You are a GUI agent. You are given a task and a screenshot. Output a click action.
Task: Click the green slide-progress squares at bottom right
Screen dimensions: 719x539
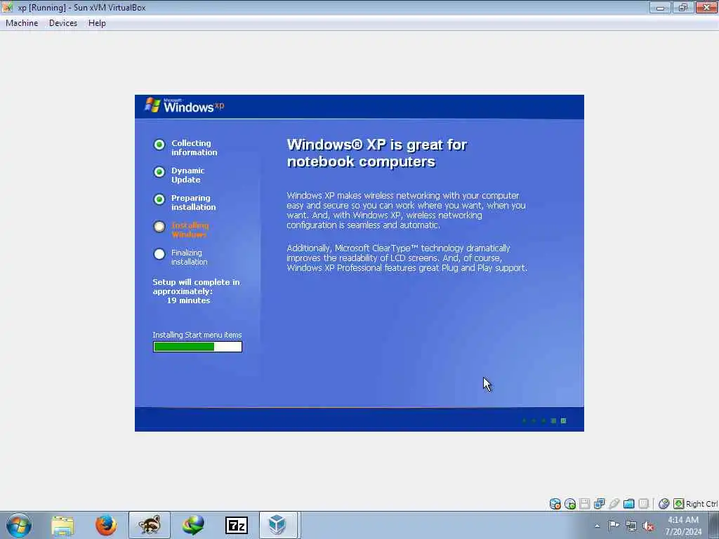pos(544,421)
